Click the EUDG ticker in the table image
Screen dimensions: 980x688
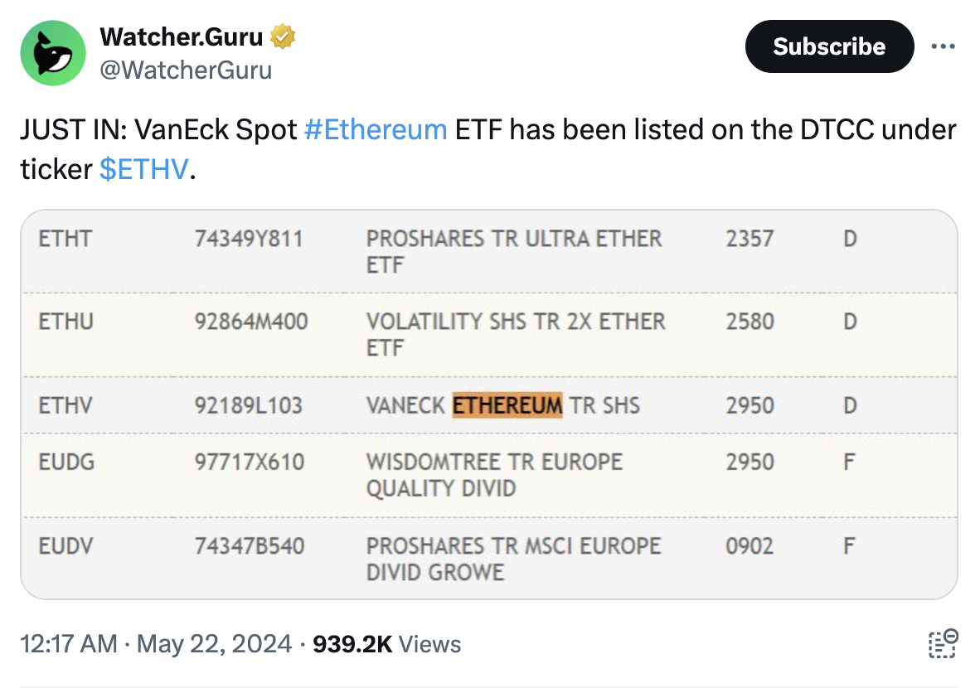coord(66,462)
